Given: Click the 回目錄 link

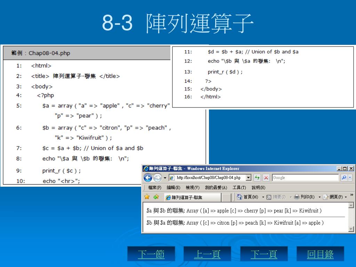Looking at the screenshot, I should click(x=320, y=254).
